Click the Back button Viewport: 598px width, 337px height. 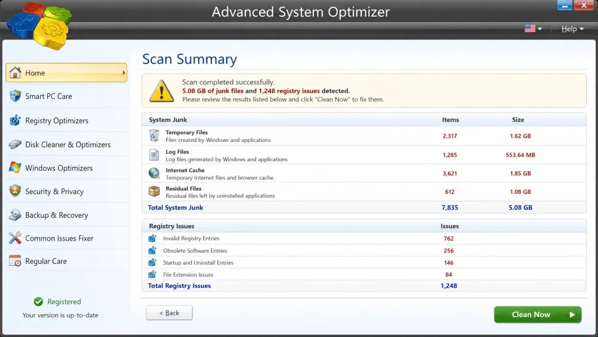pos(169,313)
